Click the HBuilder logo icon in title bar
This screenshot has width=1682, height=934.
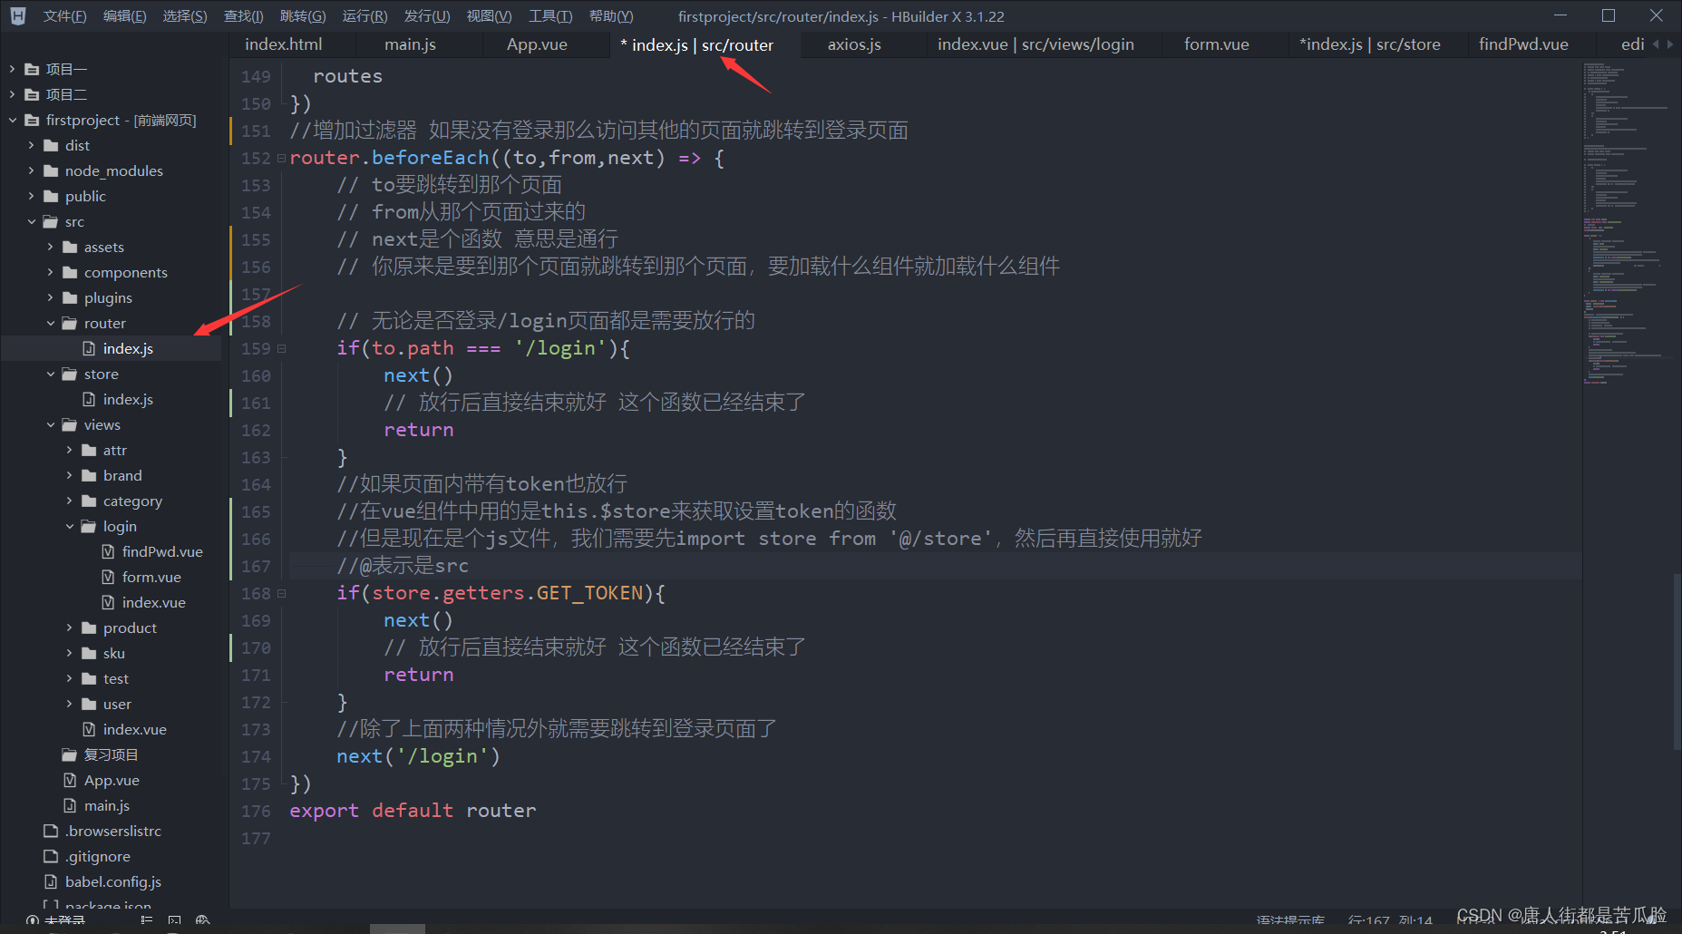(x=18, y=15)
